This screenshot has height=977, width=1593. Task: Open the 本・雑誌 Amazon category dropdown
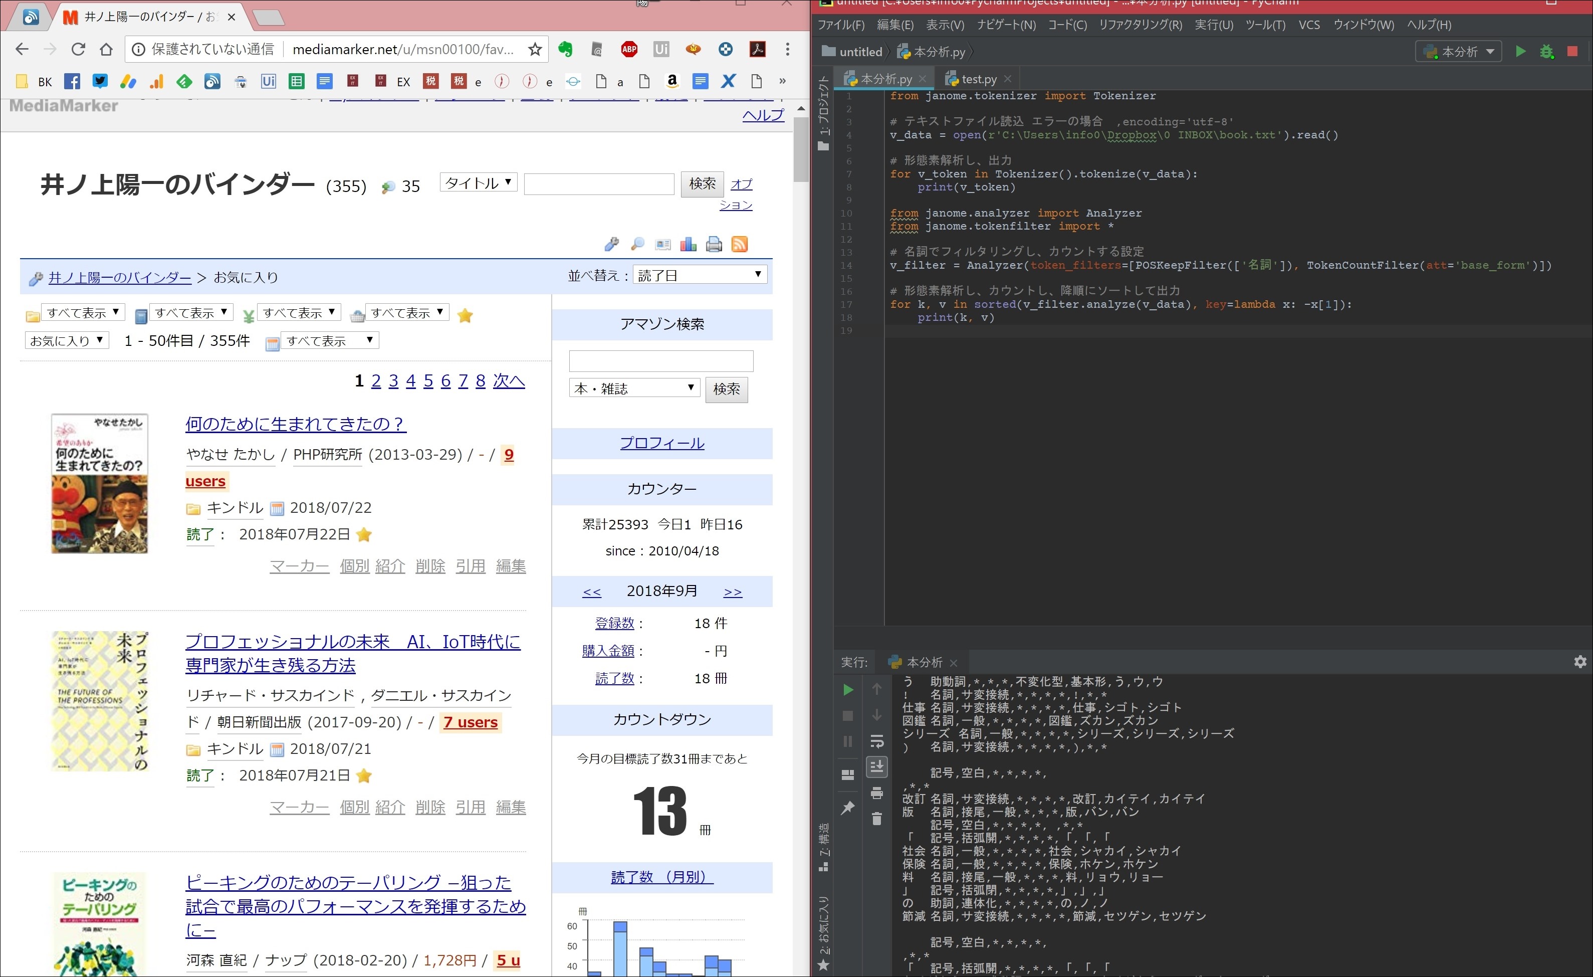coord(634,388)
